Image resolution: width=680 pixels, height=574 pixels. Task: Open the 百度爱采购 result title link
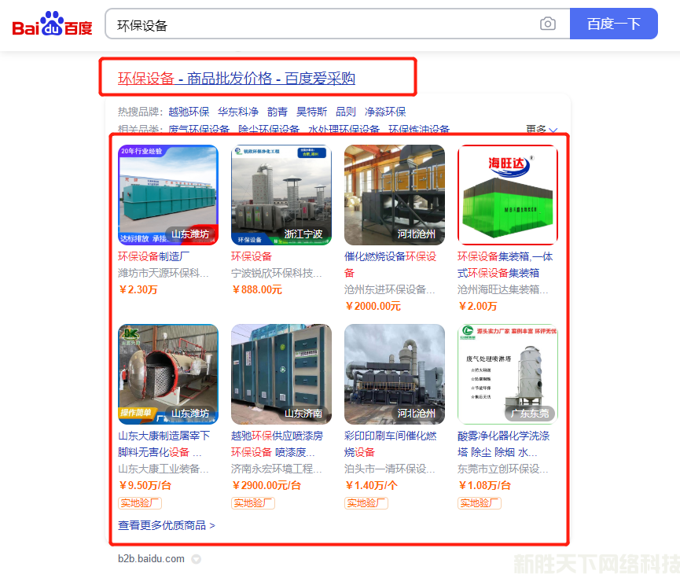click(237, 79)
